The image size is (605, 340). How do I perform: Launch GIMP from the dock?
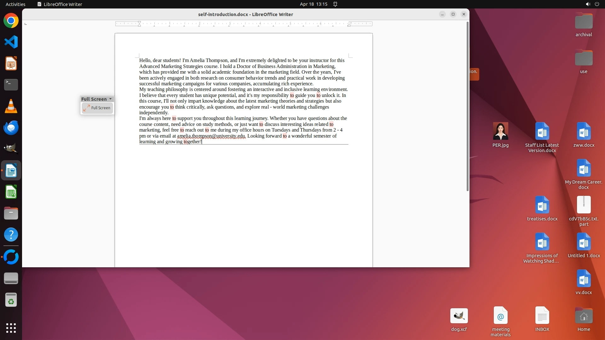point(11,149)
